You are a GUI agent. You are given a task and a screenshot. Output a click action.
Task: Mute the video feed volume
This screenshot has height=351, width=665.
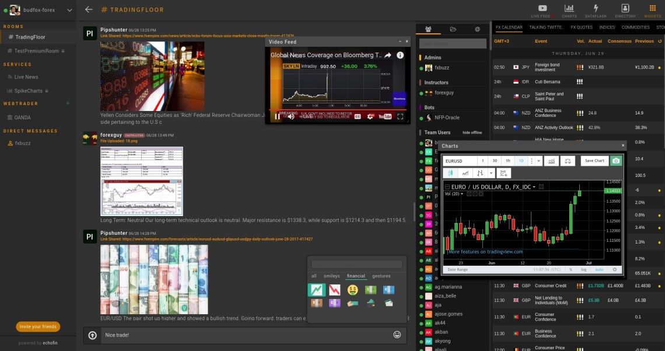[x=291, y=116]
